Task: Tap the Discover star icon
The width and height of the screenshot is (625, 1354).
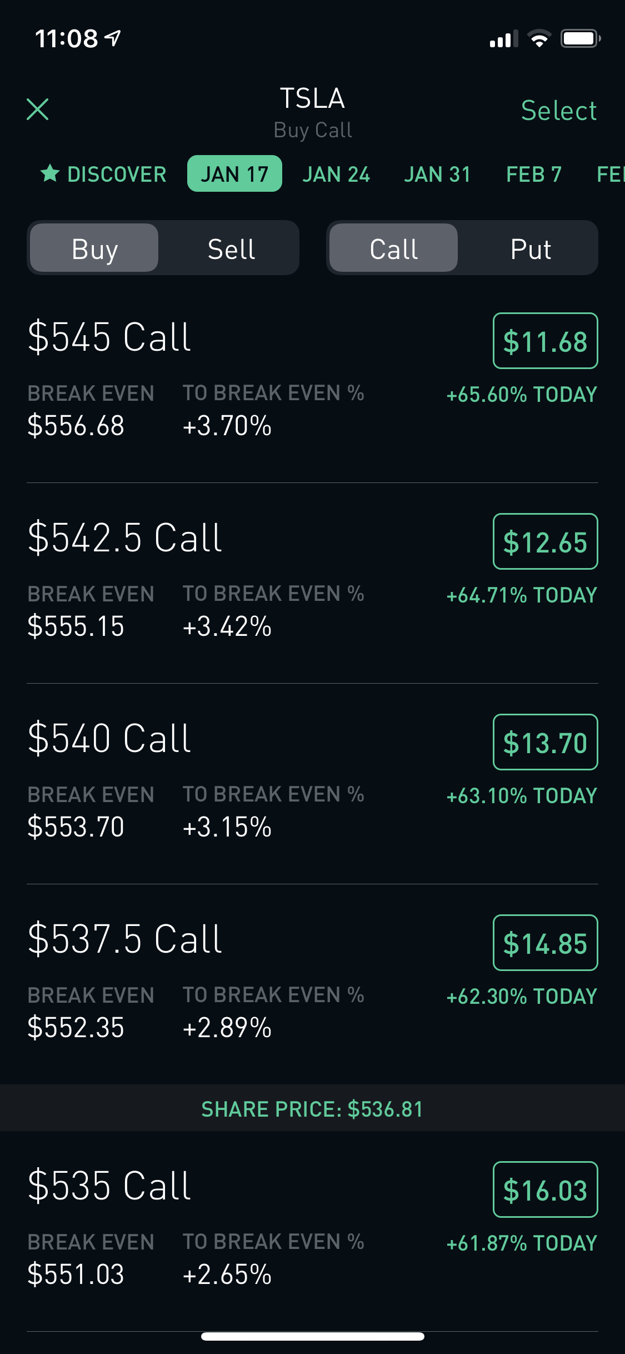Action: [50, 173]
